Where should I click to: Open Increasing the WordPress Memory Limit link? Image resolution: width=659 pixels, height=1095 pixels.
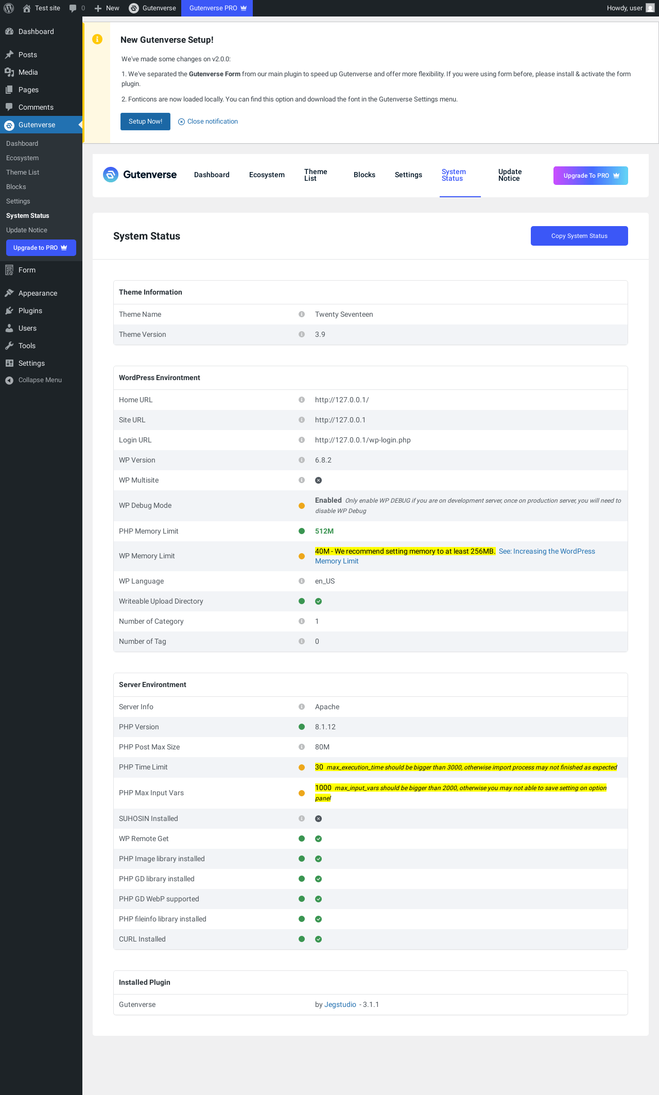point(455,556)
